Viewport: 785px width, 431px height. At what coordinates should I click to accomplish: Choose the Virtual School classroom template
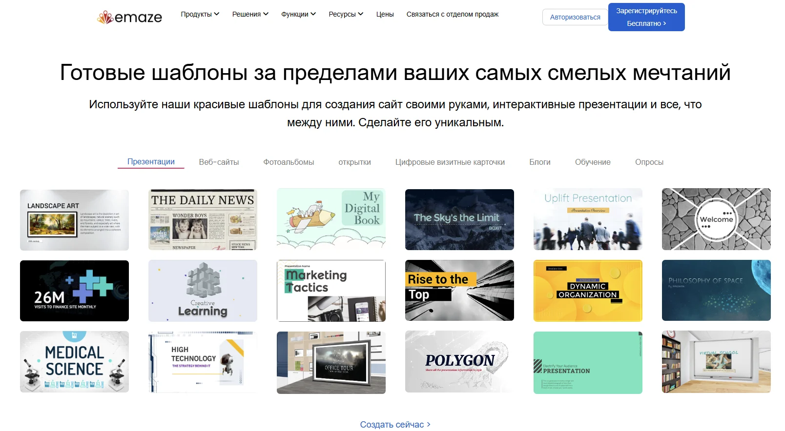coord(716,362)
